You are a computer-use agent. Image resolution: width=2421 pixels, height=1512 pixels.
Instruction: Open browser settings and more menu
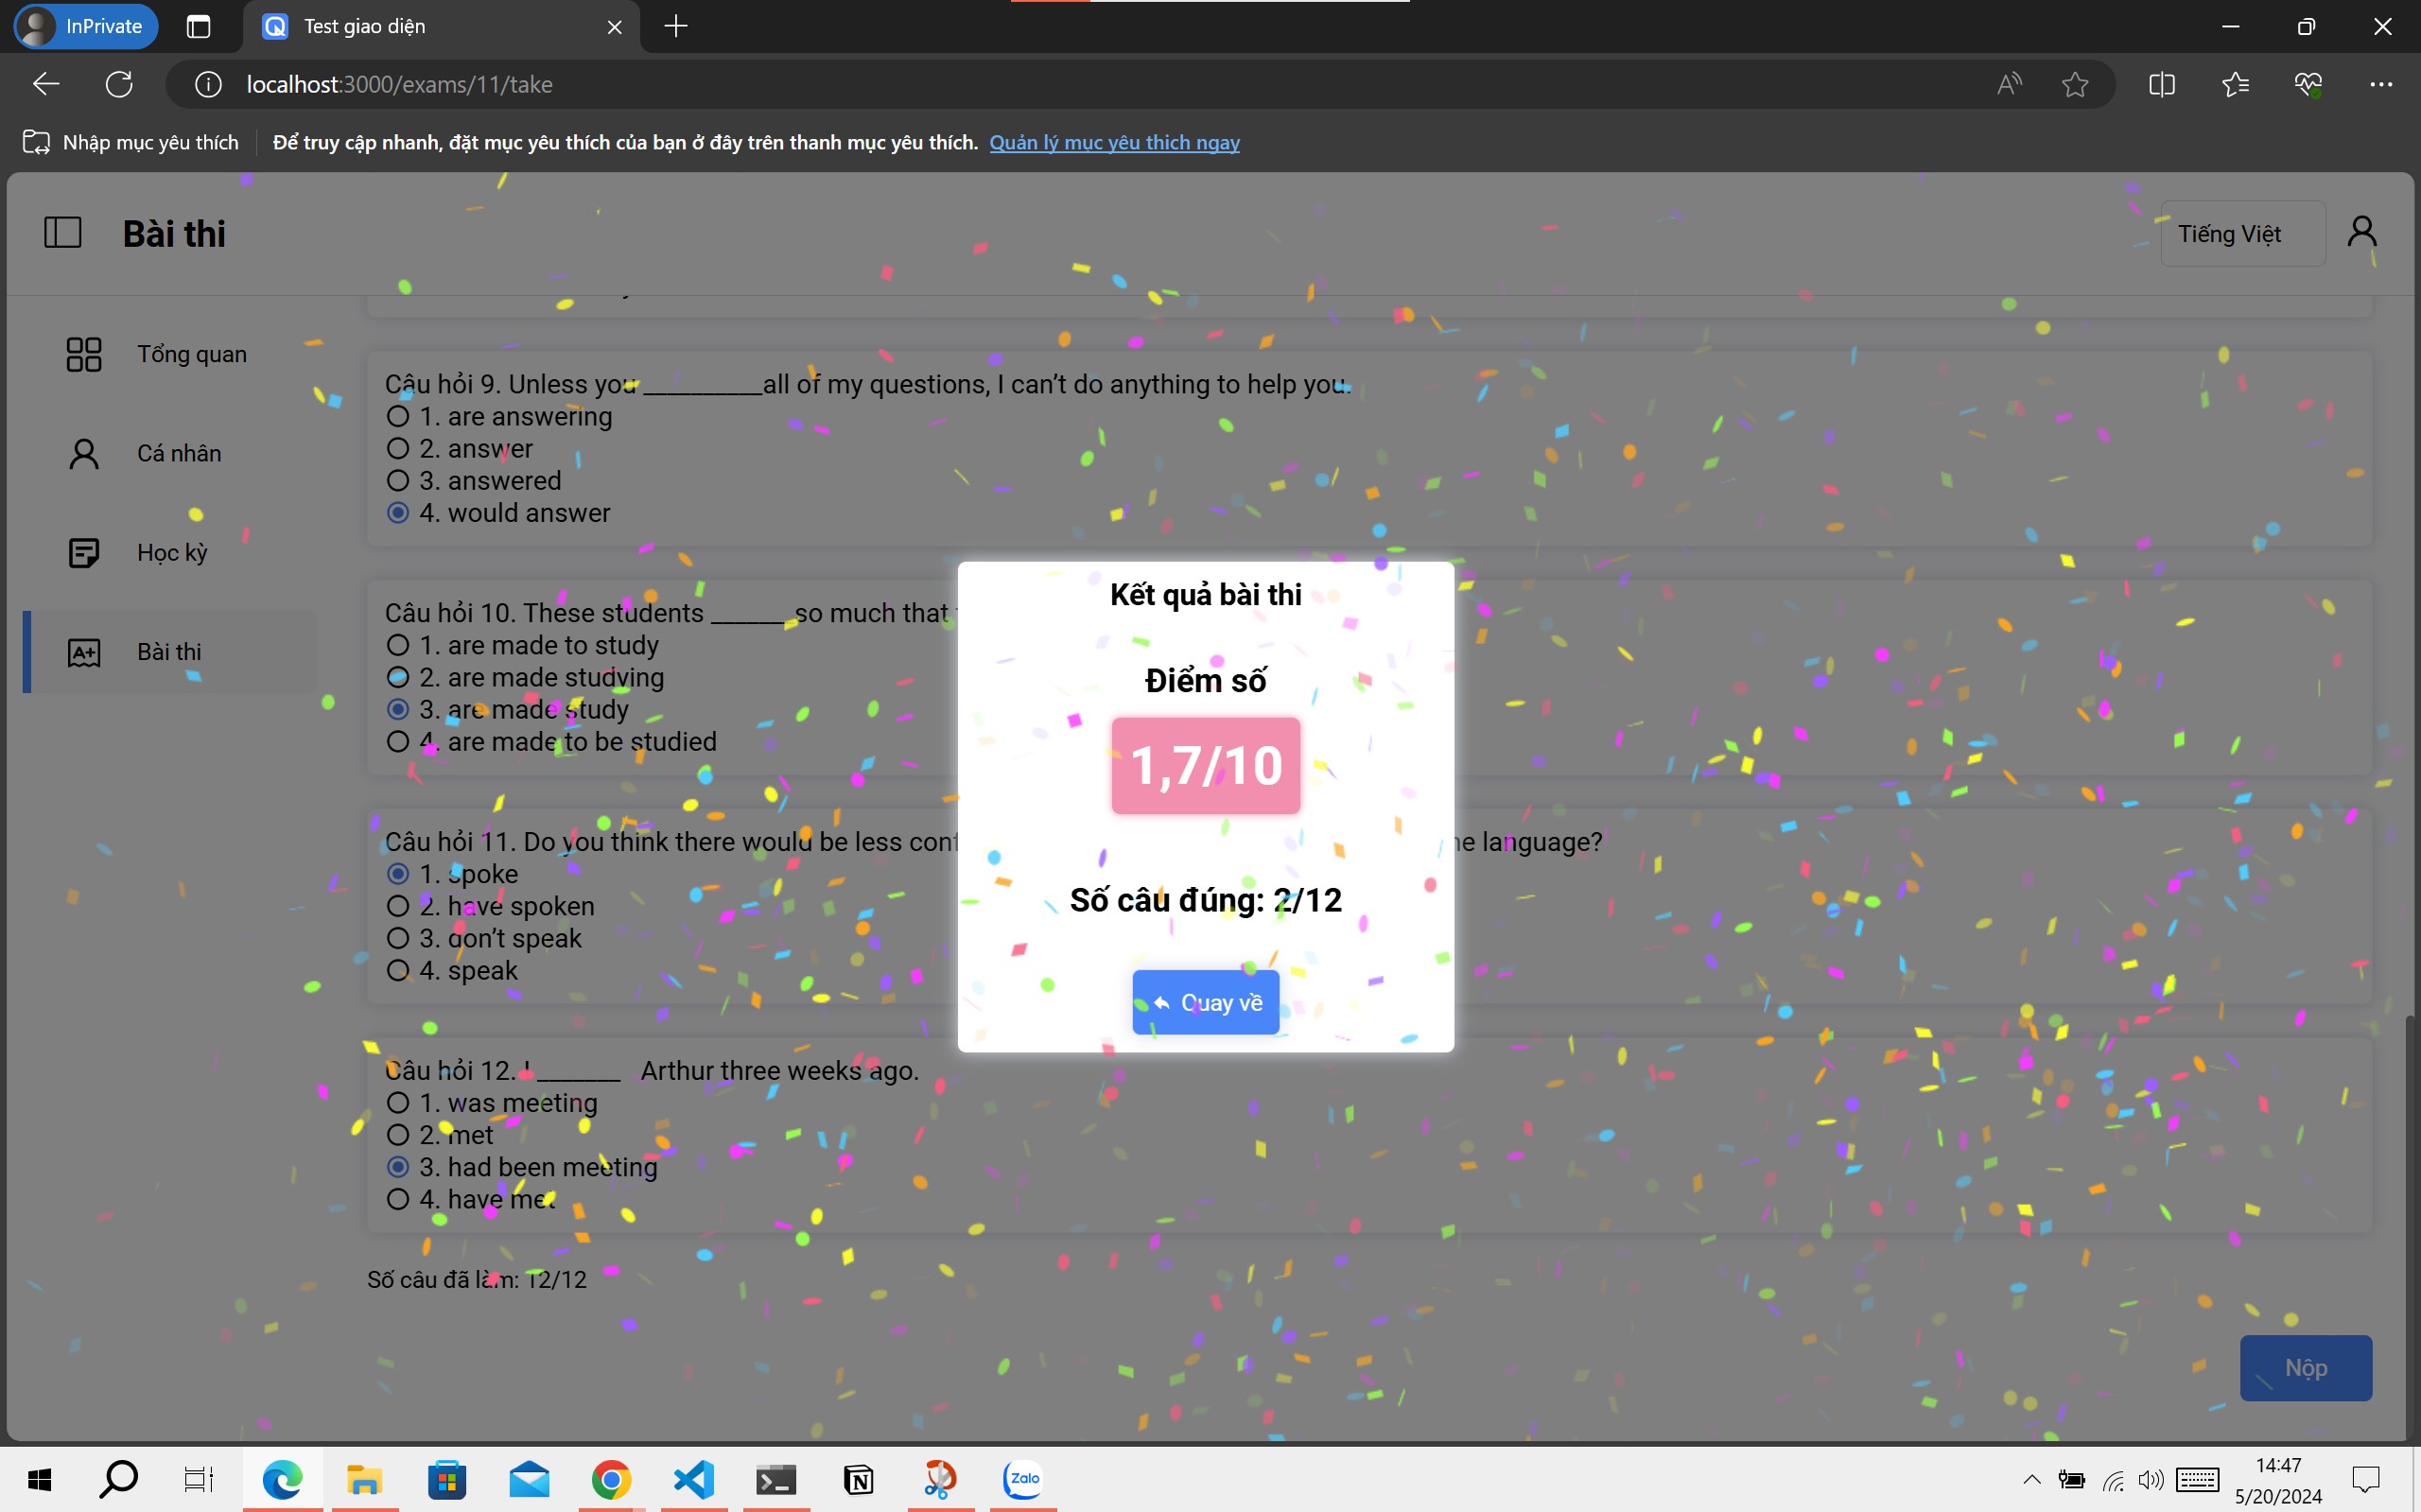(x=2380, y=85)
